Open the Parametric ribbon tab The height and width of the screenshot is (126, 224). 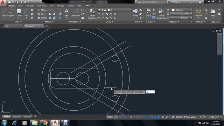(42, 6)
